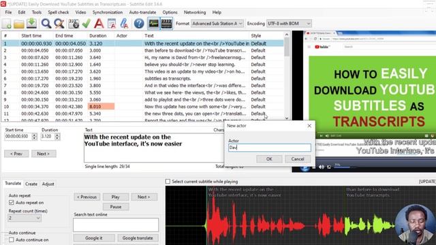Click the Save subtitle download-arrow icon

point(31,23)
